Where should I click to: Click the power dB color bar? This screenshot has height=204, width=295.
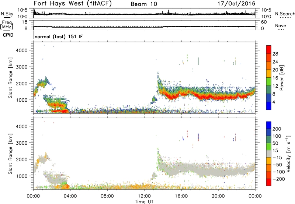click(x=269, y=78)
